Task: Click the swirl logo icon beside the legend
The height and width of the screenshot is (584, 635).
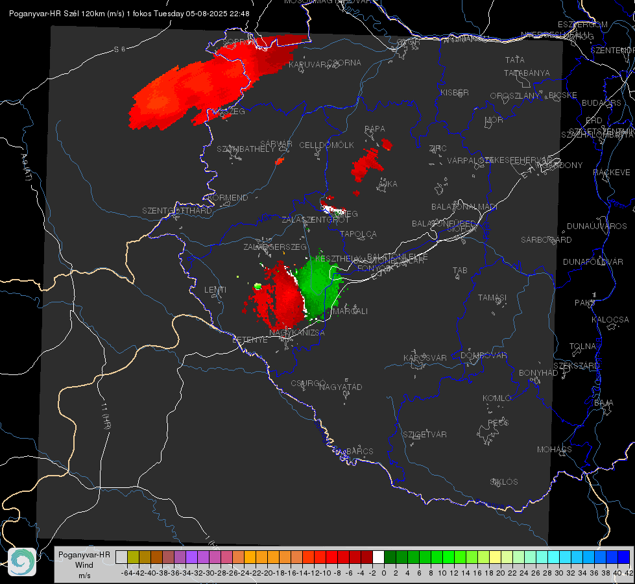Action: click(22, 562)
